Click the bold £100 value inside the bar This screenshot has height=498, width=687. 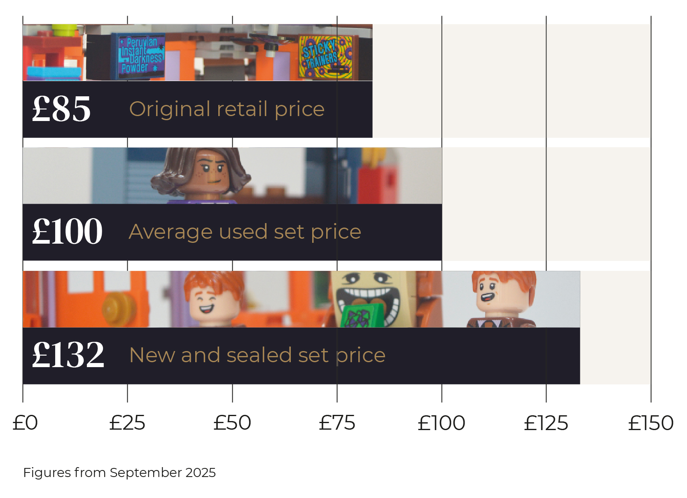pos(67,231)
